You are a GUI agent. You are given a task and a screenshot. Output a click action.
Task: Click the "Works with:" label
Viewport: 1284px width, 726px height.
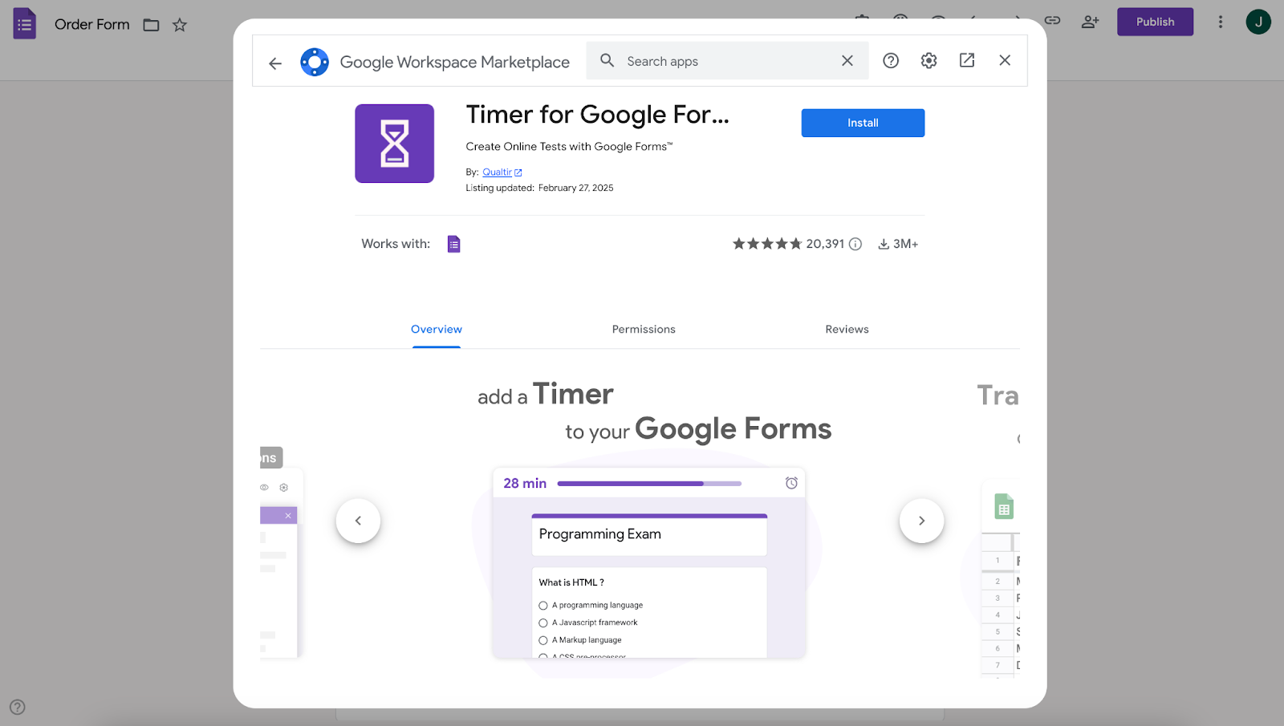pos(396,244)
